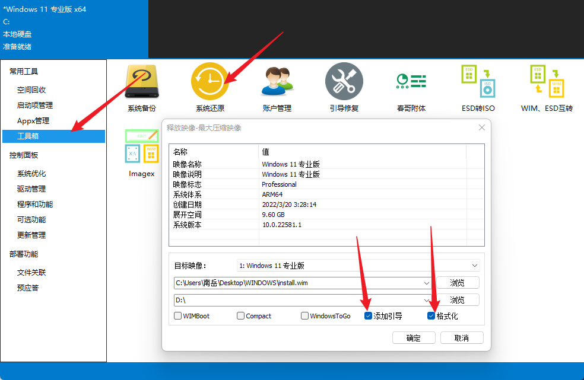Check the Compact option
584x380 pixels.
(x=240, y=316)
